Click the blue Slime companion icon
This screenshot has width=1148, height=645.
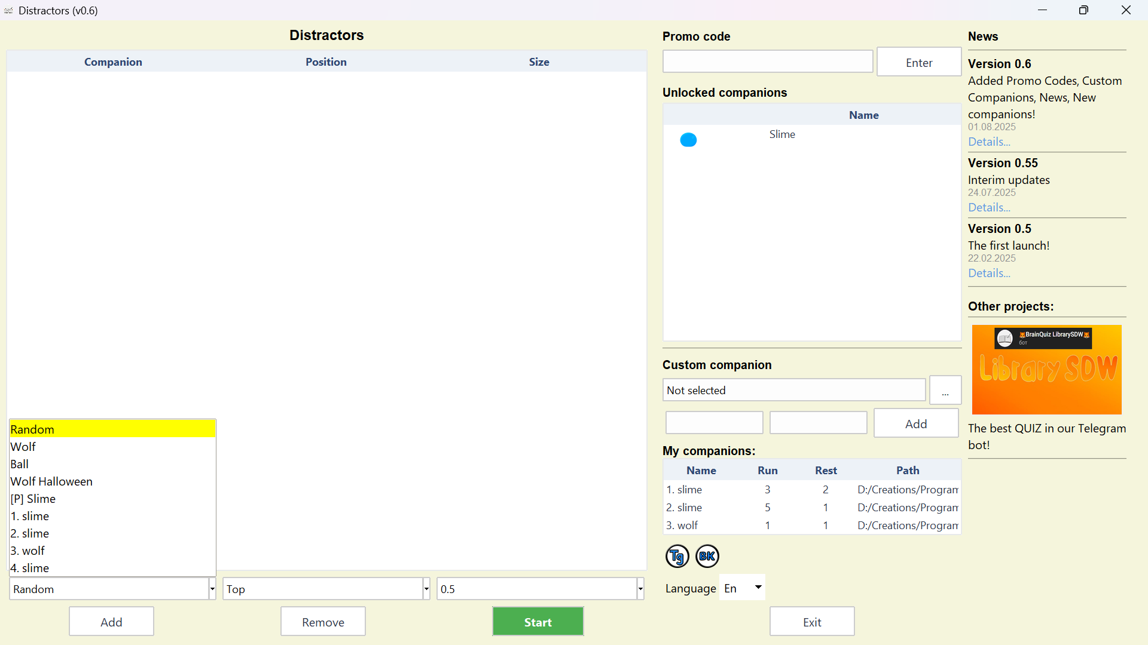tap(688, 140)
